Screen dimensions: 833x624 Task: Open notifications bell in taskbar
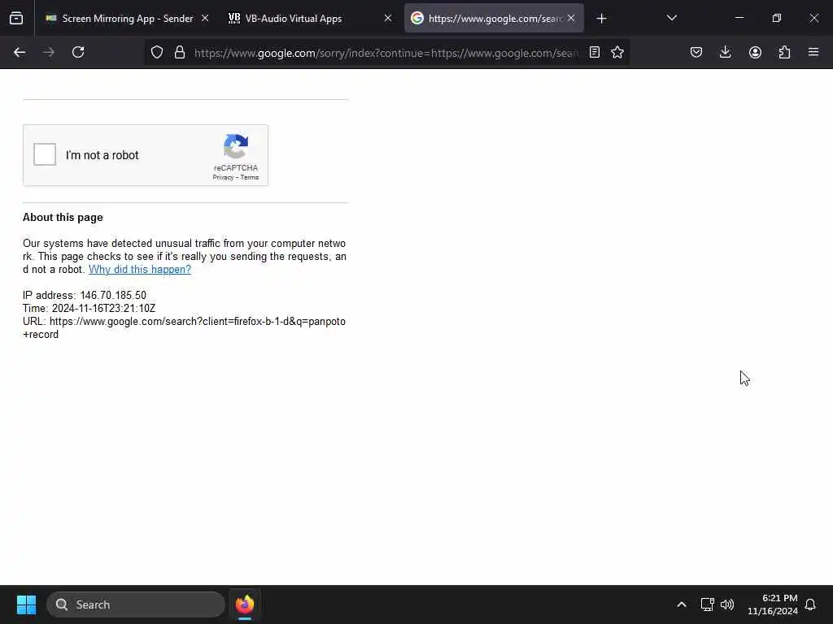810,604
